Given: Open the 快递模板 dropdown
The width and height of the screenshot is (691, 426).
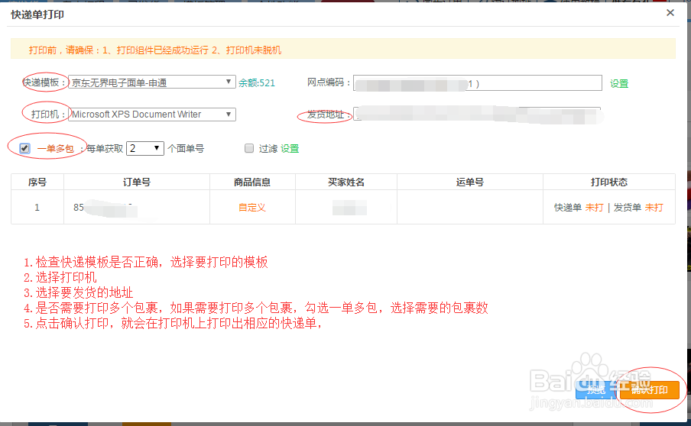Looking at the screenshot, I should tap(152, 82).
